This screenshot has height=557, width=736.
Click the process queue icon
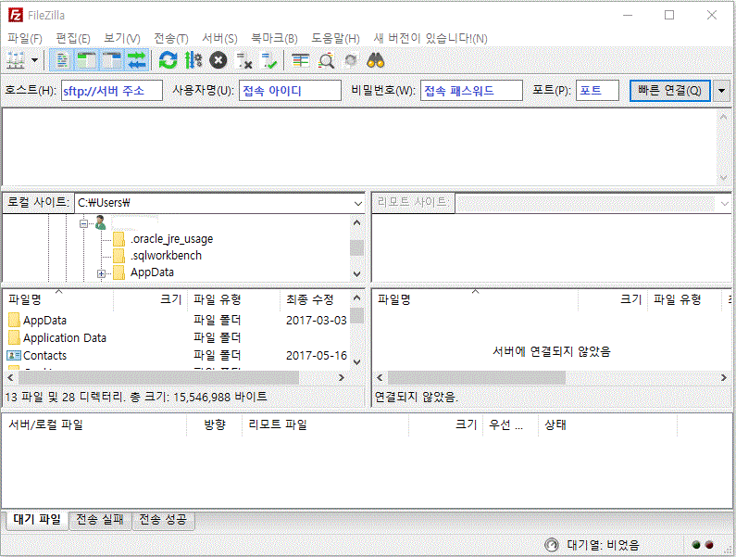click(x=193, y=61)
